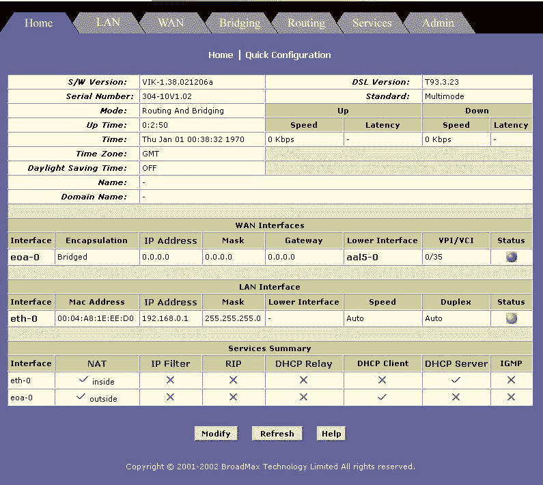
Task: Select the S/W version value VIK-1.38.021206a
Action: 178,82
